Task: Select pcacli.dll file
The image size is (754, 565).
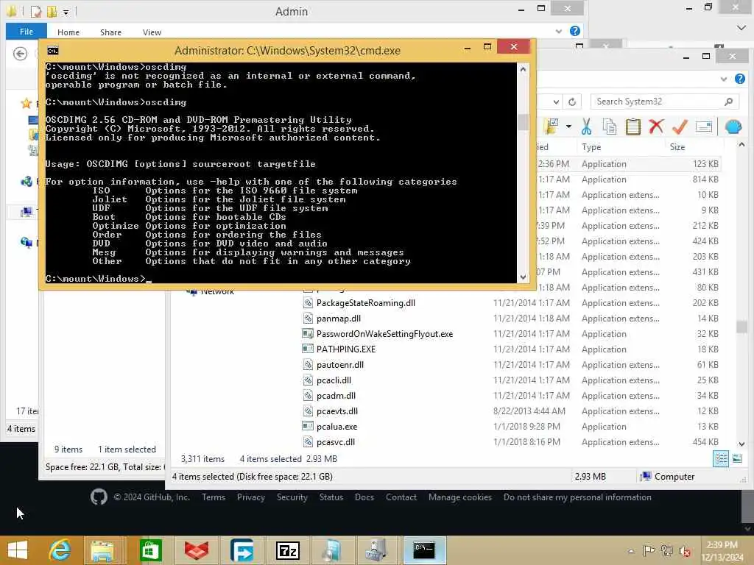Action: tap(334, 380)
